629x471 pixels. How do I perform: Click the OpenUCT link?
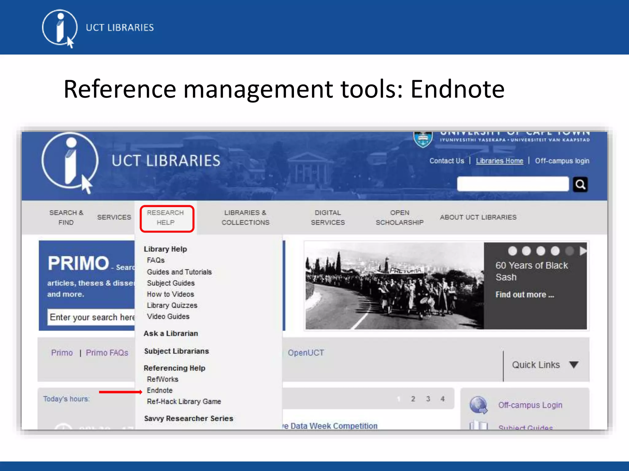click(x=306, y=353)
